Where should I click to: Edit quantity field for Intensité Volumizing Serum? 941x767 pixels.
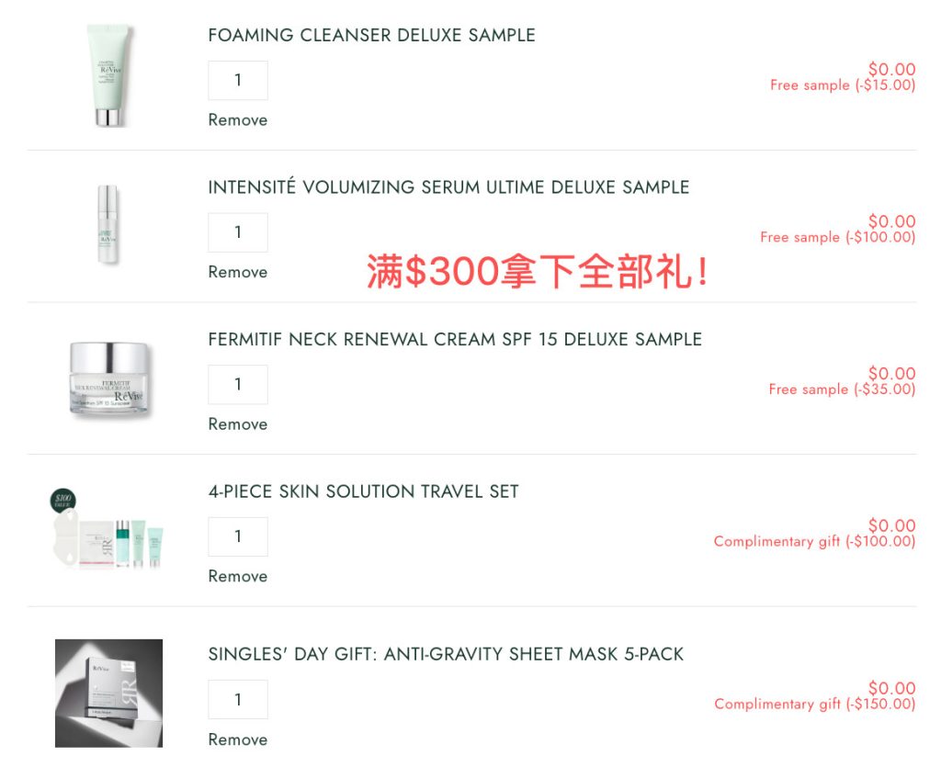pos(238,232)
